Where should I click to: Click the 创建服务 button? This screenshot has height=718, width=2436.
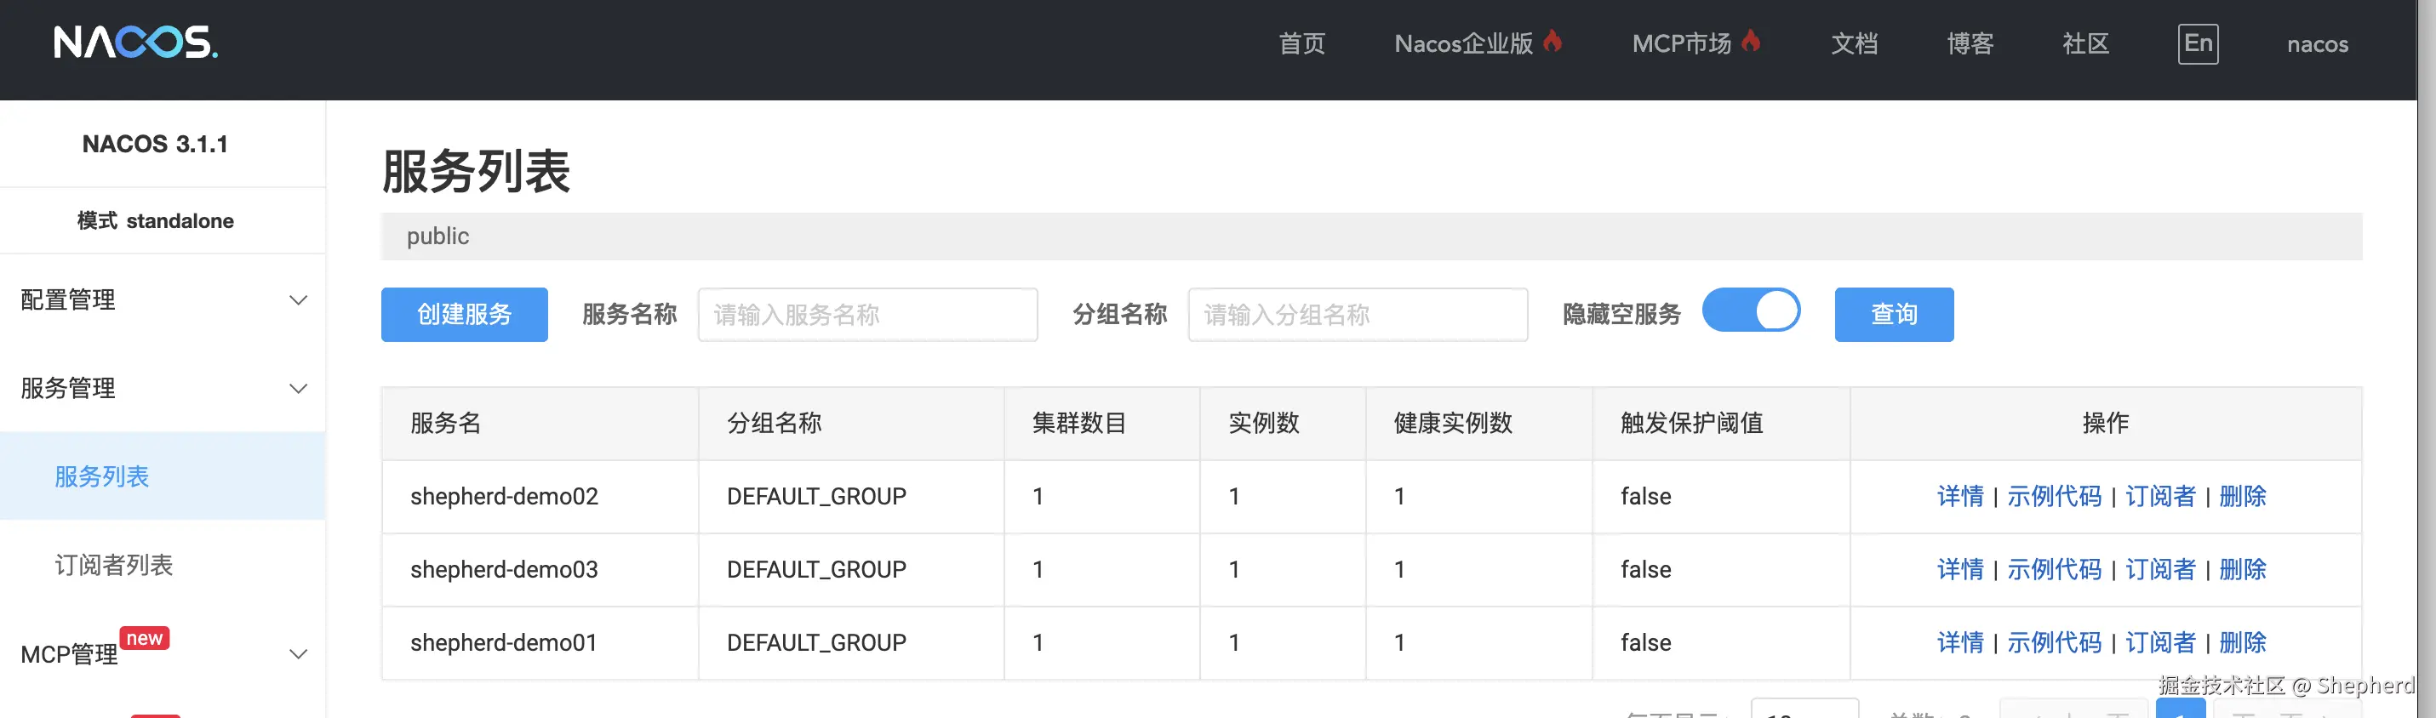[x=465, y=315]
